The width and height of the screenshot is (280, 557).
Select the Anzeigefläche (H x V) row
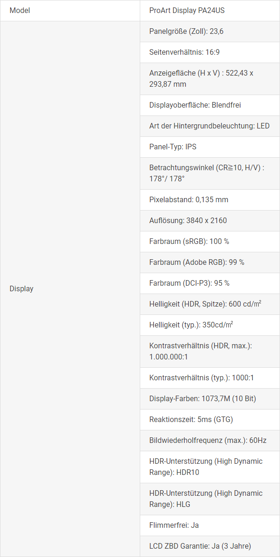coord(201,78)
